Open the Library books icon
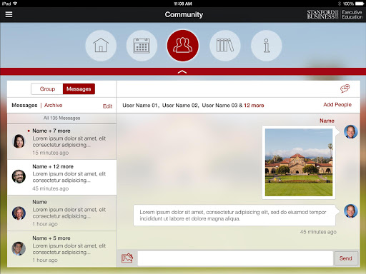Viewport: 366px width, 274px height. 225,46
